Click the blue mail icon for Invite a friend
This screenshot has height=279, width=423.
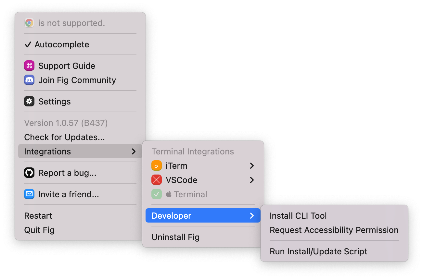pos(29,194)
